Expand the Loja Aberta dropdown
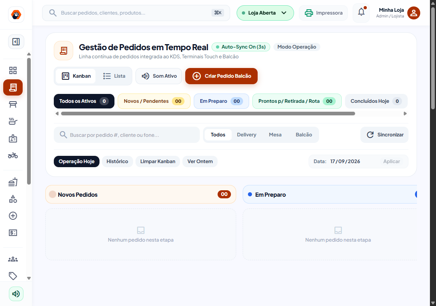Image resolution: width=436 pixels, height=306 pixels. click(265, 13)
